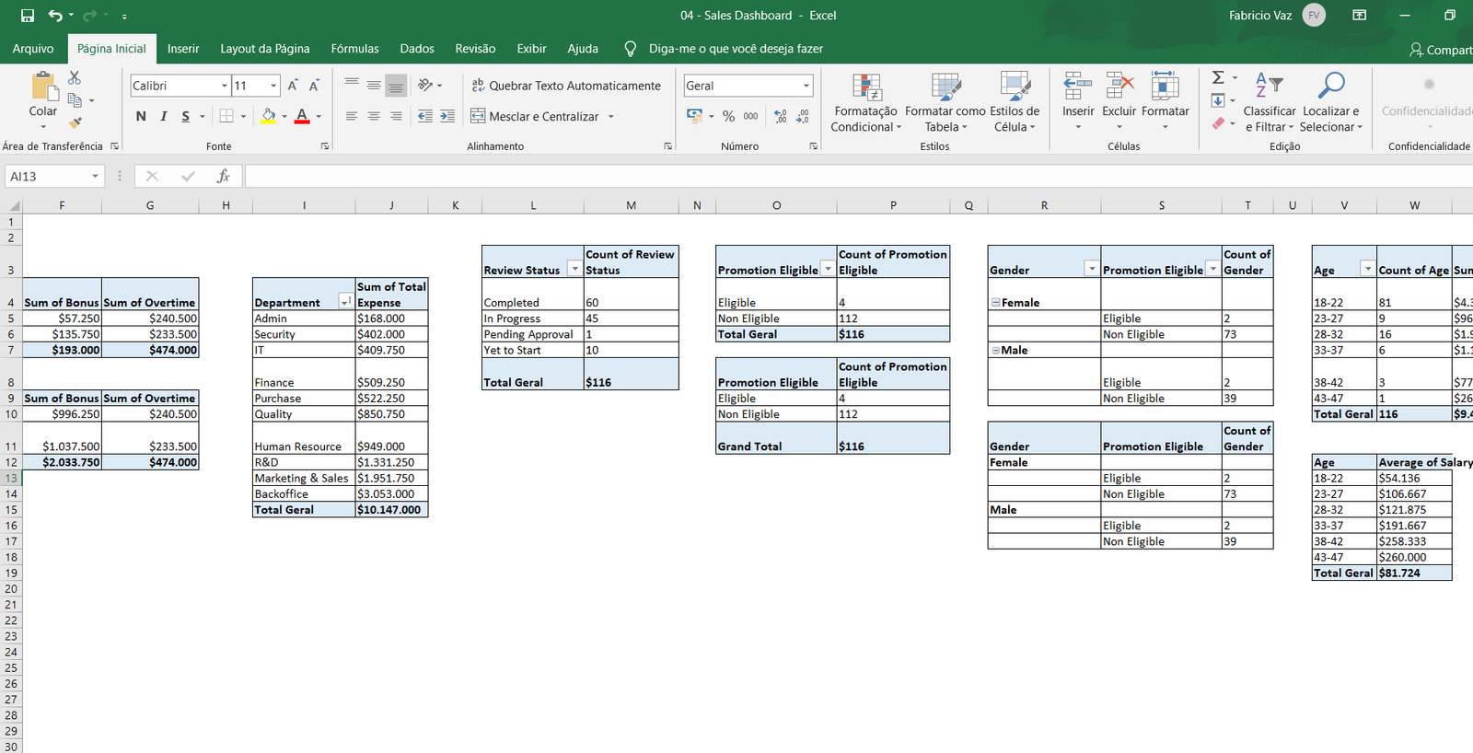Open Localizar e Selecionar search
The width and height of the screenshot is (1473, 753).
coord(1331,102)
